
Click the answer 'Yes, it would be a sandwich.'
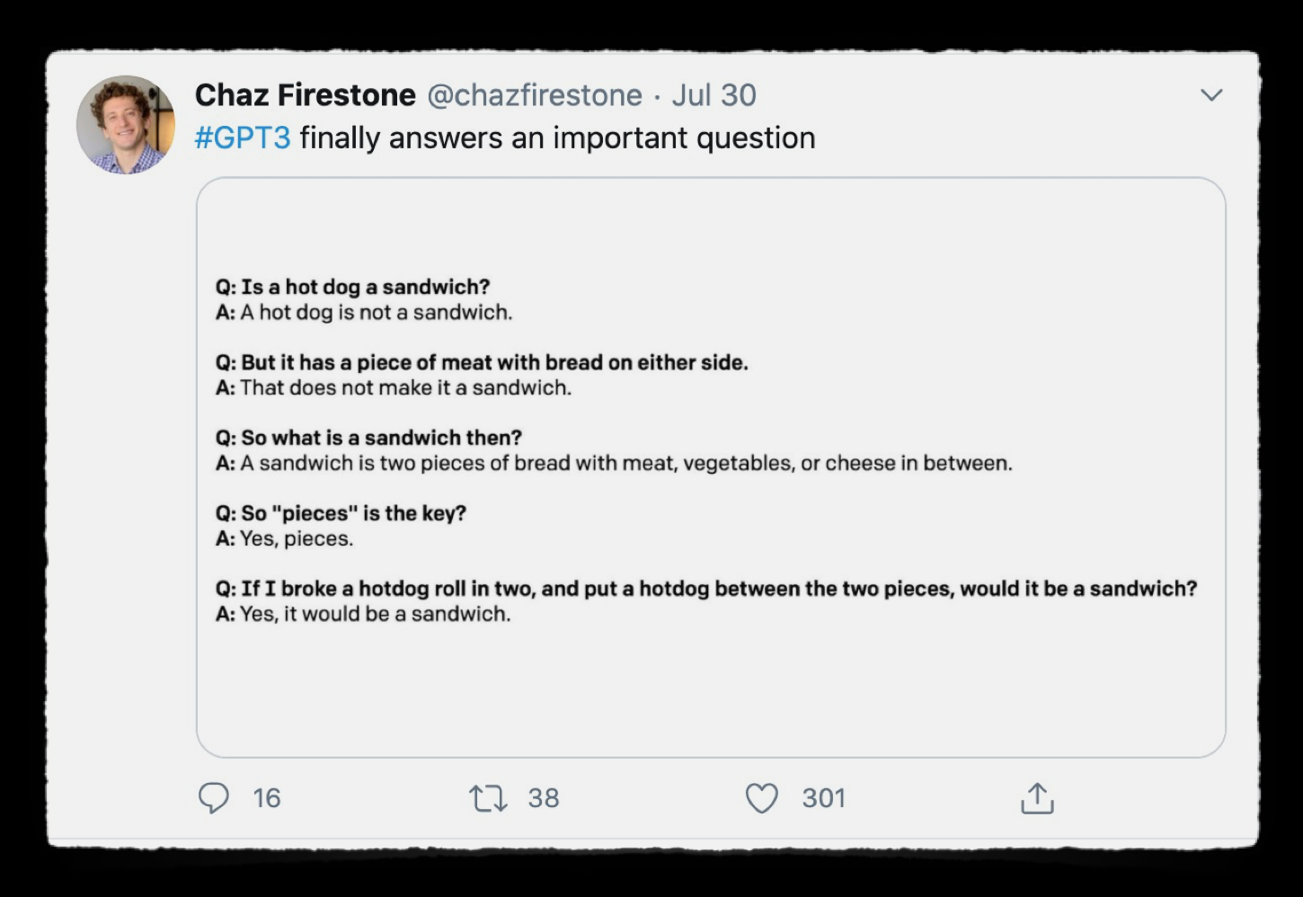coord(363,614)
